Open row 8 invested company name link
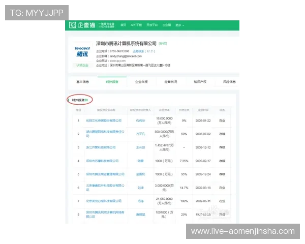This screenshot has height=244, width=305. [105, 215]
